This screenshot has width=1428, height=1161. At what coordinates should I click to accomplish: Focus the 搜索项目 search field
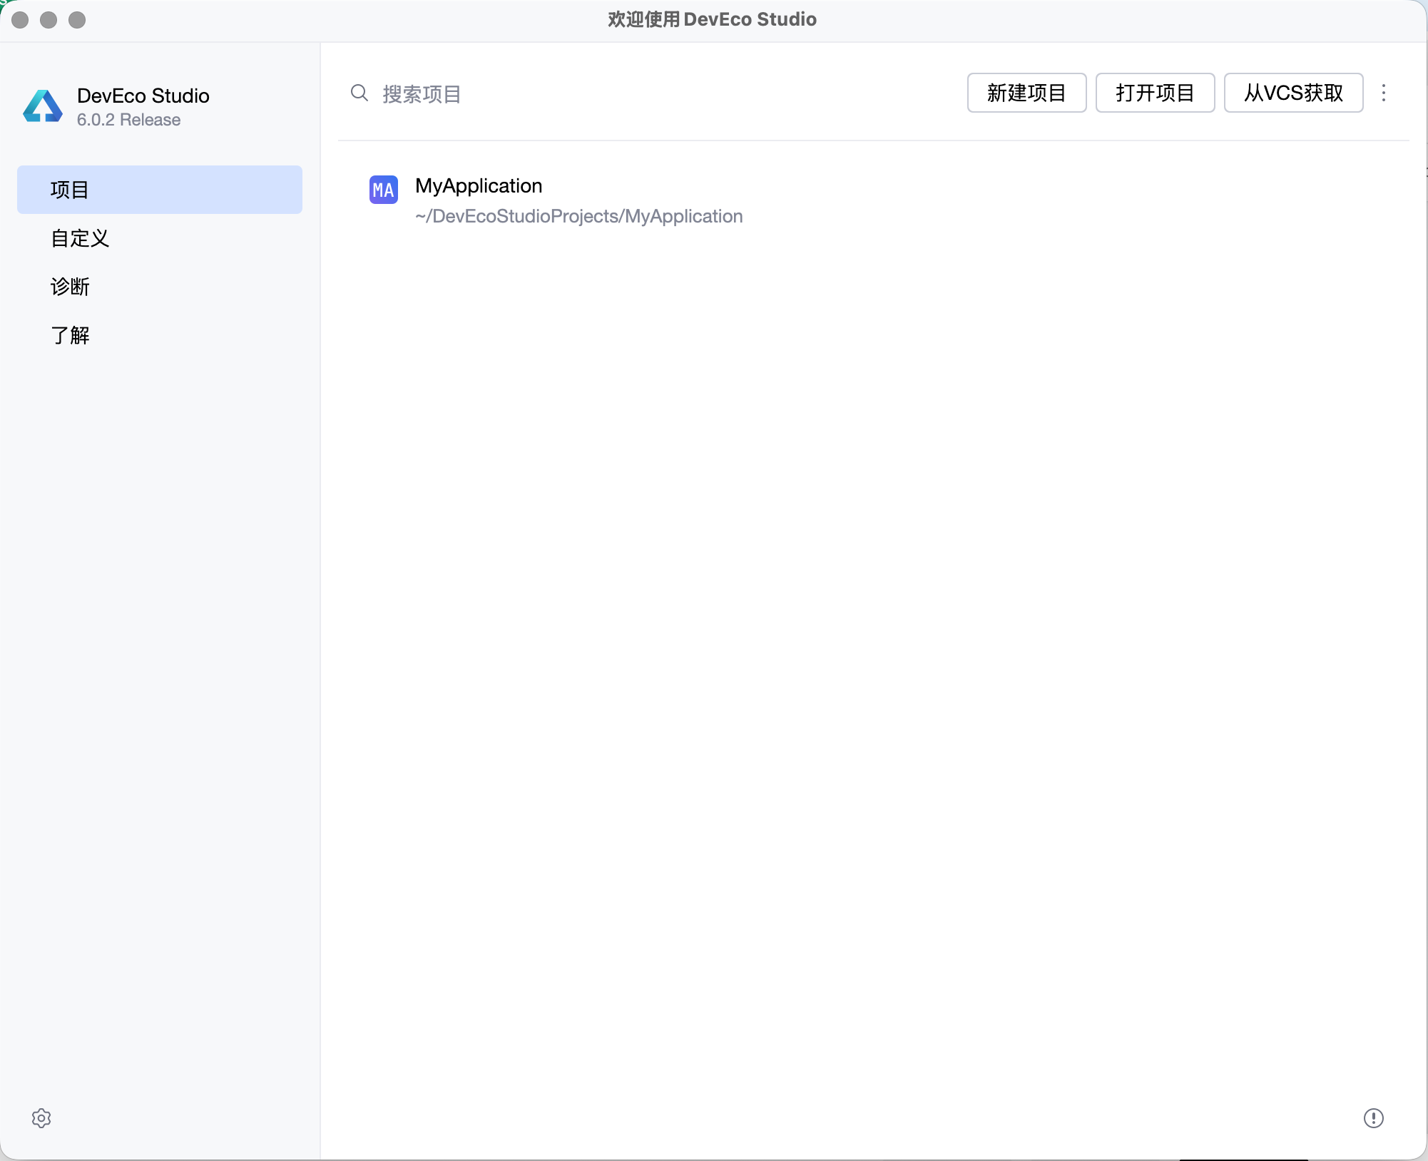coord(642,94)
